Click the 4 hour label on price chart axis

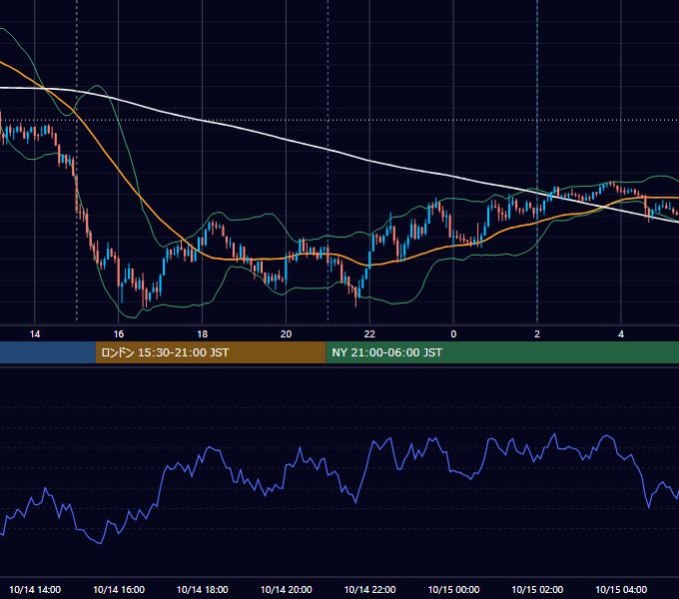621,334
